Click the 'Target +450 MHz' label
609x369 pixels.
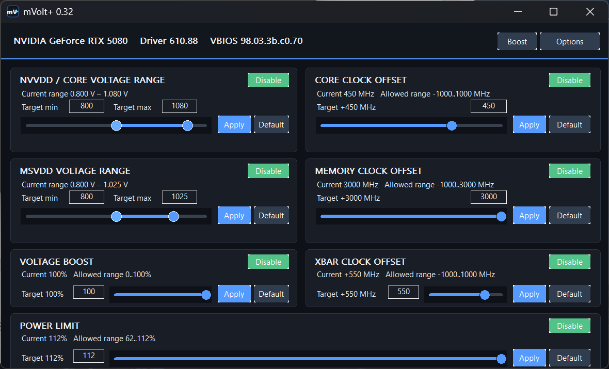click(346, 107)
